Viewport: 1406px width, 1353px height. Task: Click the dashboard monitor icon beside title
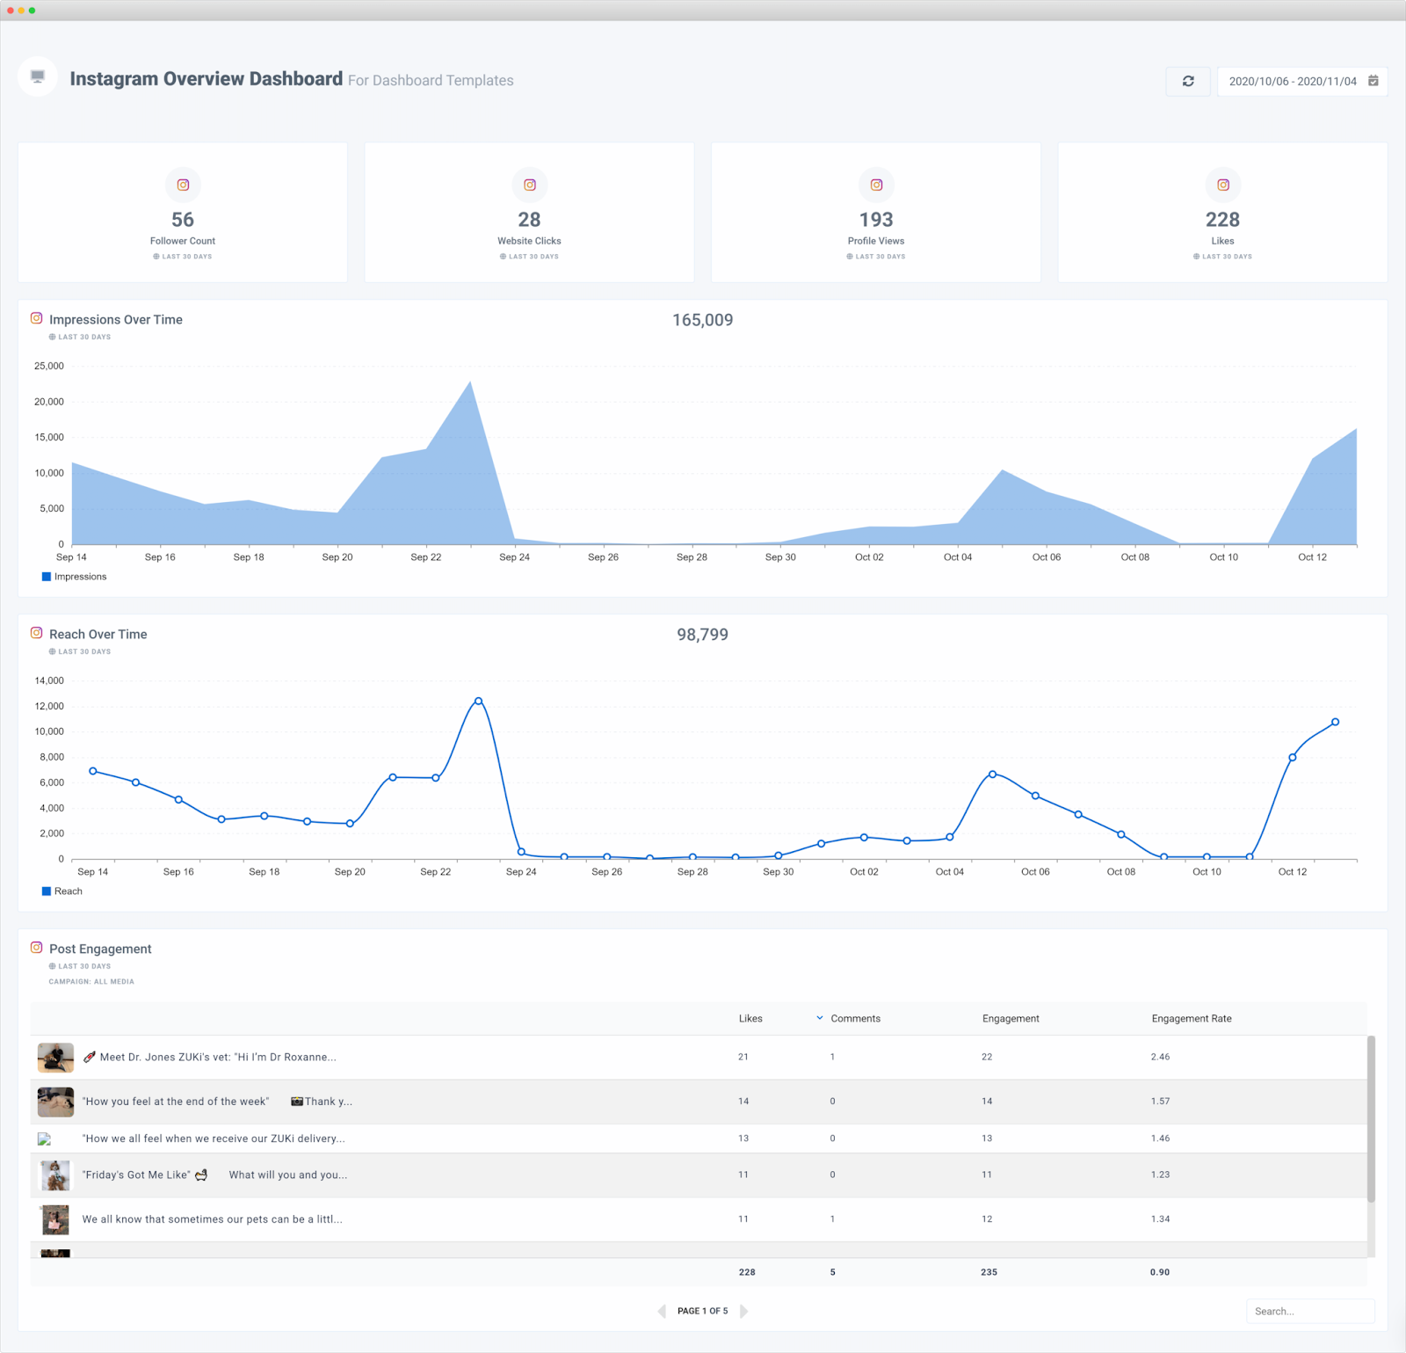pyautogui.click(x=38, y=76)
